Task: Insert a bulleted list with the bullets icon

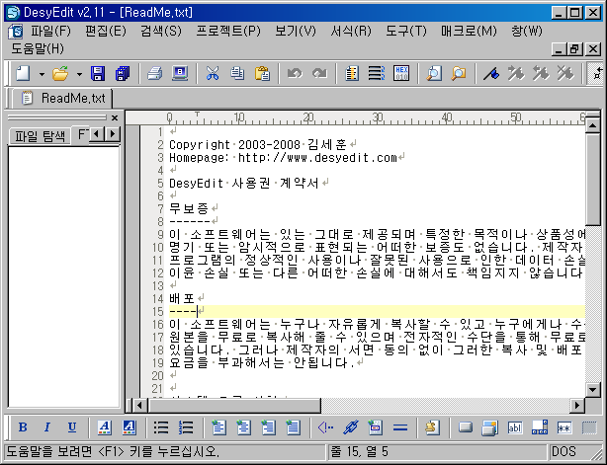Action: (161, 427)
